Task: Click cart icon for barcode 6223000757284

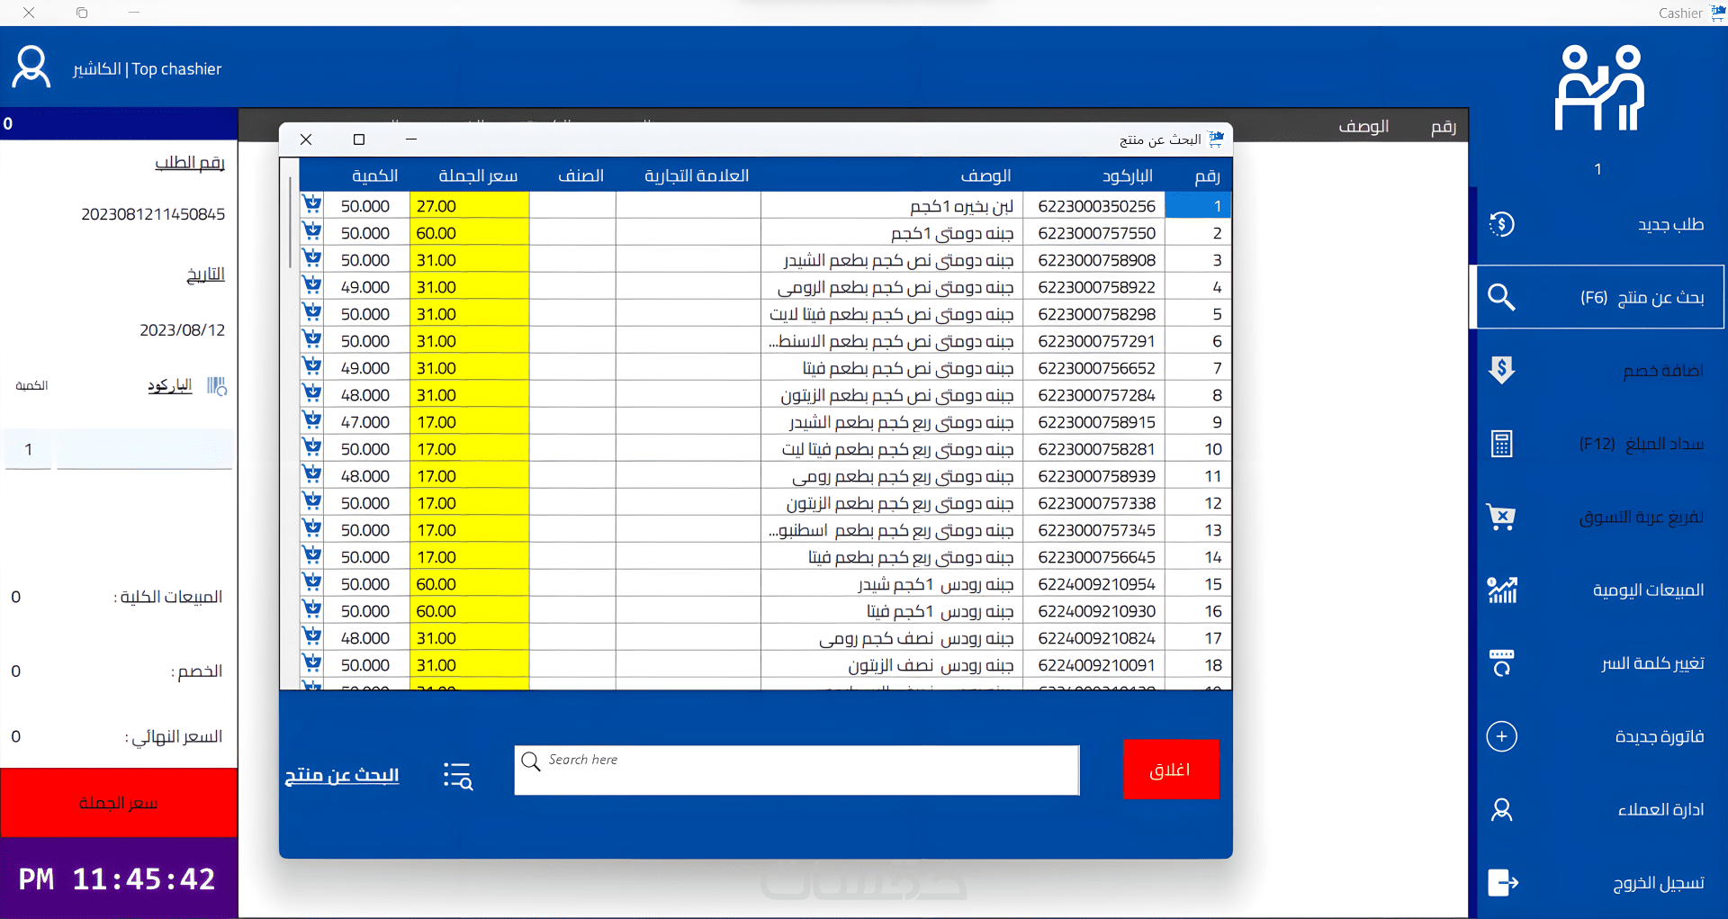Action: 312,394
